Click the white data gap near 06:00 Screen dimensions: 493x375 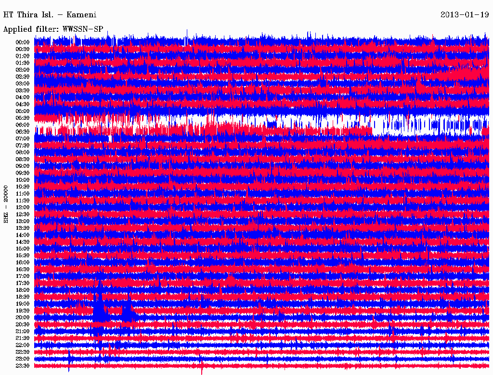coord(424,126)
